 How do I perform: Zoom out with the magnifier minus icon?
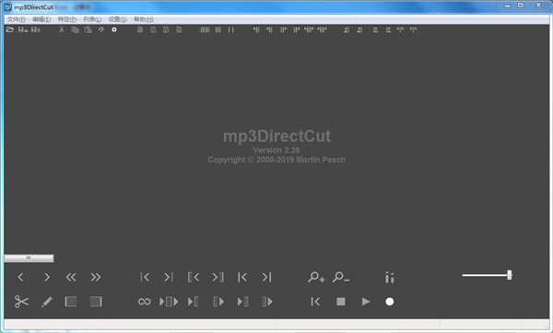click(341, 278)
